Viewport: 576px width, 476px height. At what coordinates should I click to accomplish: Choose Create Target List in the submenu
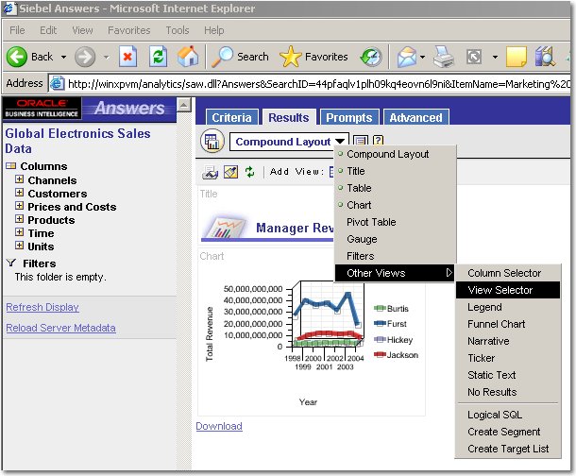[508, 449]
